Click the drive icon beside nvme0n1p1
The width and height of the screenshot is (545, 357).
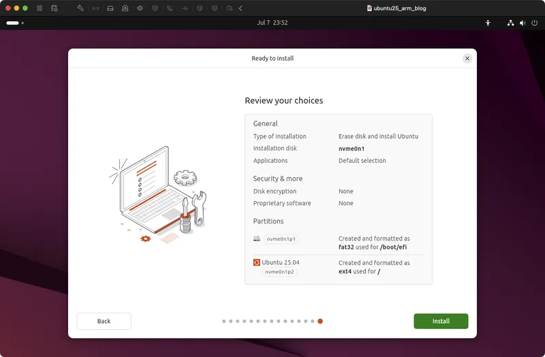point(257,239)
